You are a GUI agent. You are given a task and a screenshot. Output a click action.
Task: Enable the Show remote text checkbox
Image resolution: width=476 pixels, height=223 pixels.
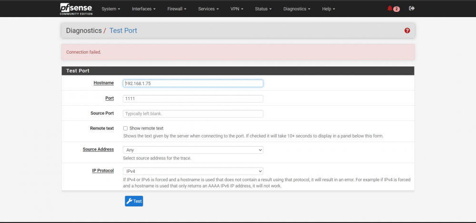pyautogui.click(x=125, y=128)
